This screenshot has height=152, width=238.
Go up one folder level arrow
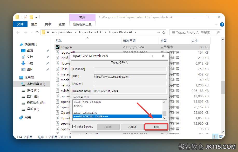click(x=37, y=33)
